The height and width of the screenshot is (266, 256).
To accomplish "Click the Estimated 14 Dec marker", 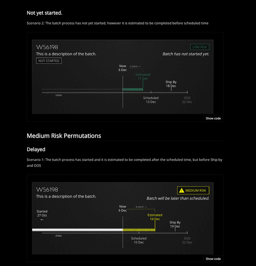I will [x=155, y=217].
